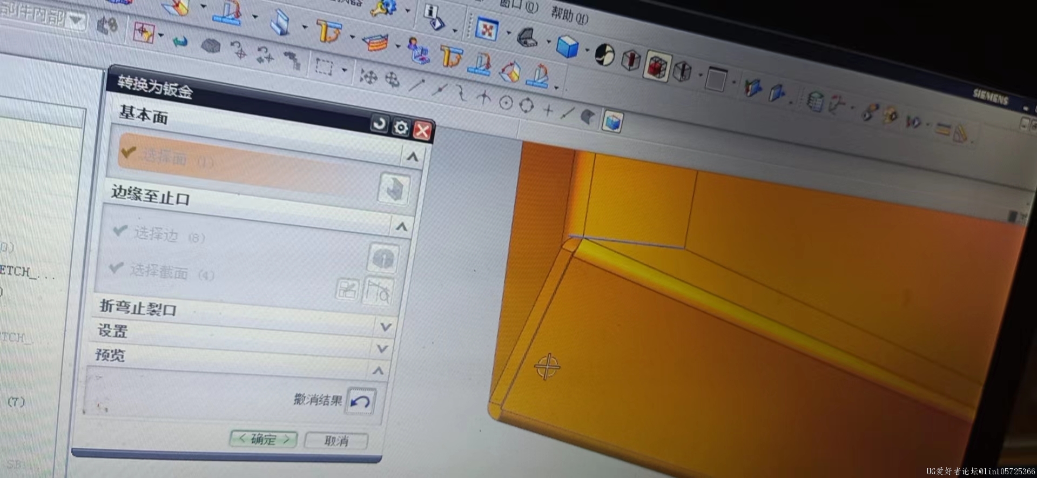The image size is (1037, 478).
Task: Open the Fit view dropdown arrow
Action: coord(508,33)
